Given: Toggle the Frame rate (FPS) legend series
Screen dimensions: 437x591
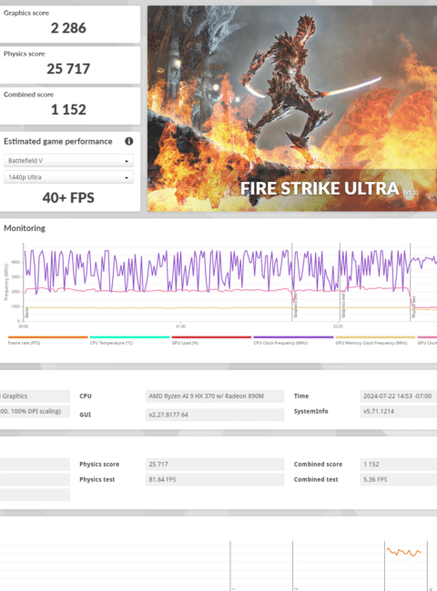Looking at the screenshot, I should tap(47, 340).
